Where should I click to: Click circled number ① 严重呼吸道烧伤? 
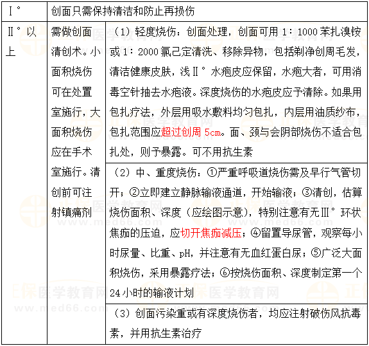[x=212, y=172]
